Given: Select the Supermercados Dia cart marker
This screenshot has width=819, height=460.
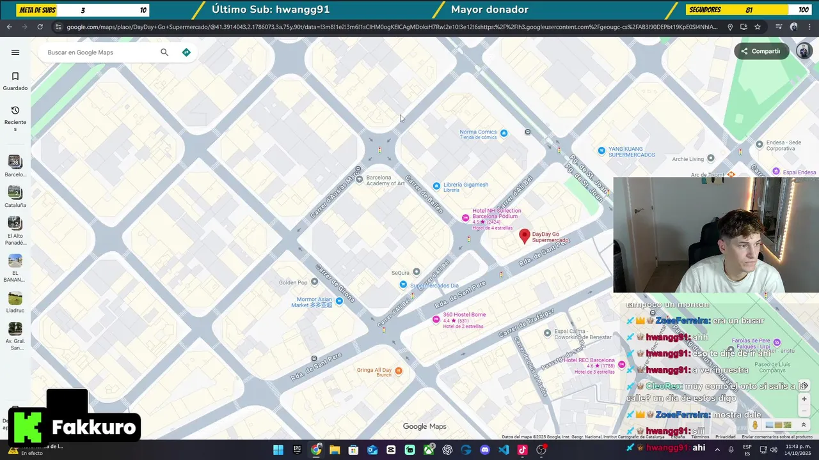Looking at the screenshot, I should tap(403, 284).
